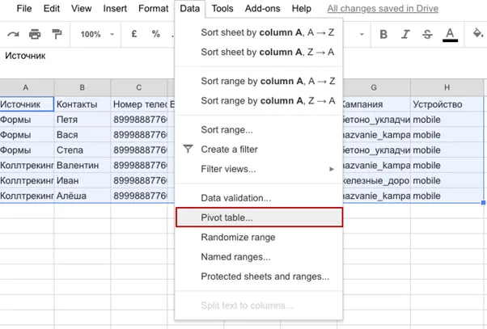The image size is (487, 329).
Task: Open the Help menu
Action: point(301,8)
